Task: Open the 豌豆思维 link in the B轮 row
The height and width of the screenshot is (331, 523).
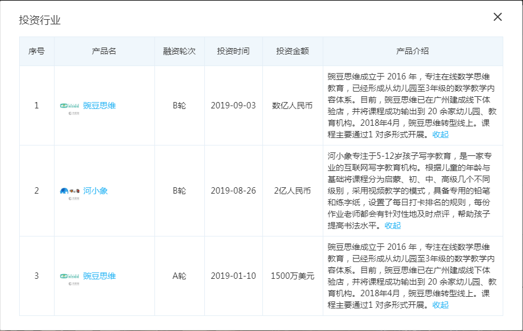Action: 99,106
